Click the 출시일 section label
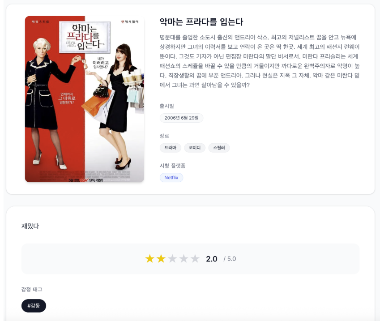 pos(167,106)
